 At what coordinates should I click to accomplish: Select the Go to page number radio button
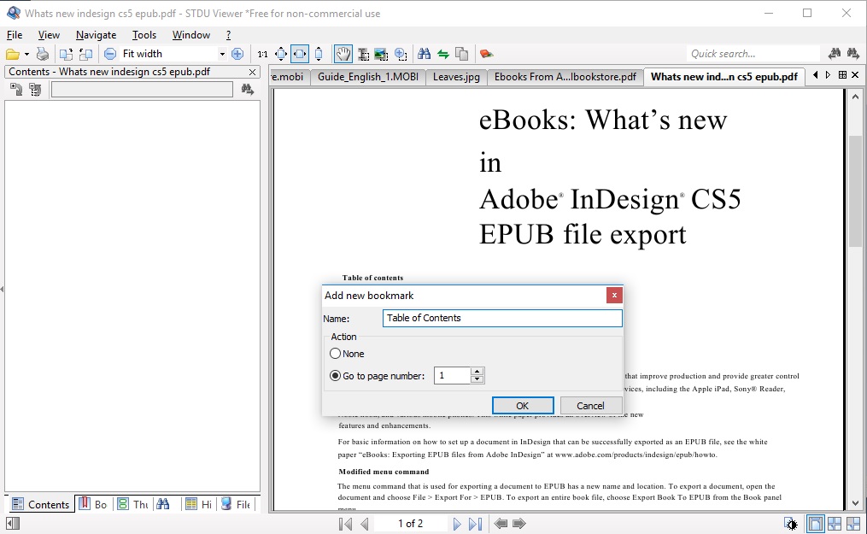coord(333,375)
